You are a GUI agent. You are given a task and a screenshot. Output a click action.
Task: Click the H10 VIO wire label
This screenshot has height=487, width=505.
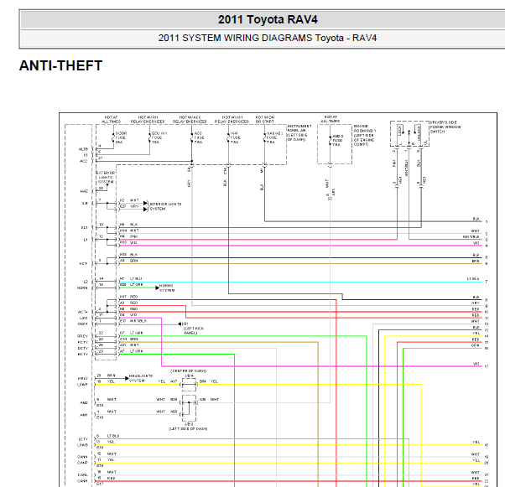point(128,243)
